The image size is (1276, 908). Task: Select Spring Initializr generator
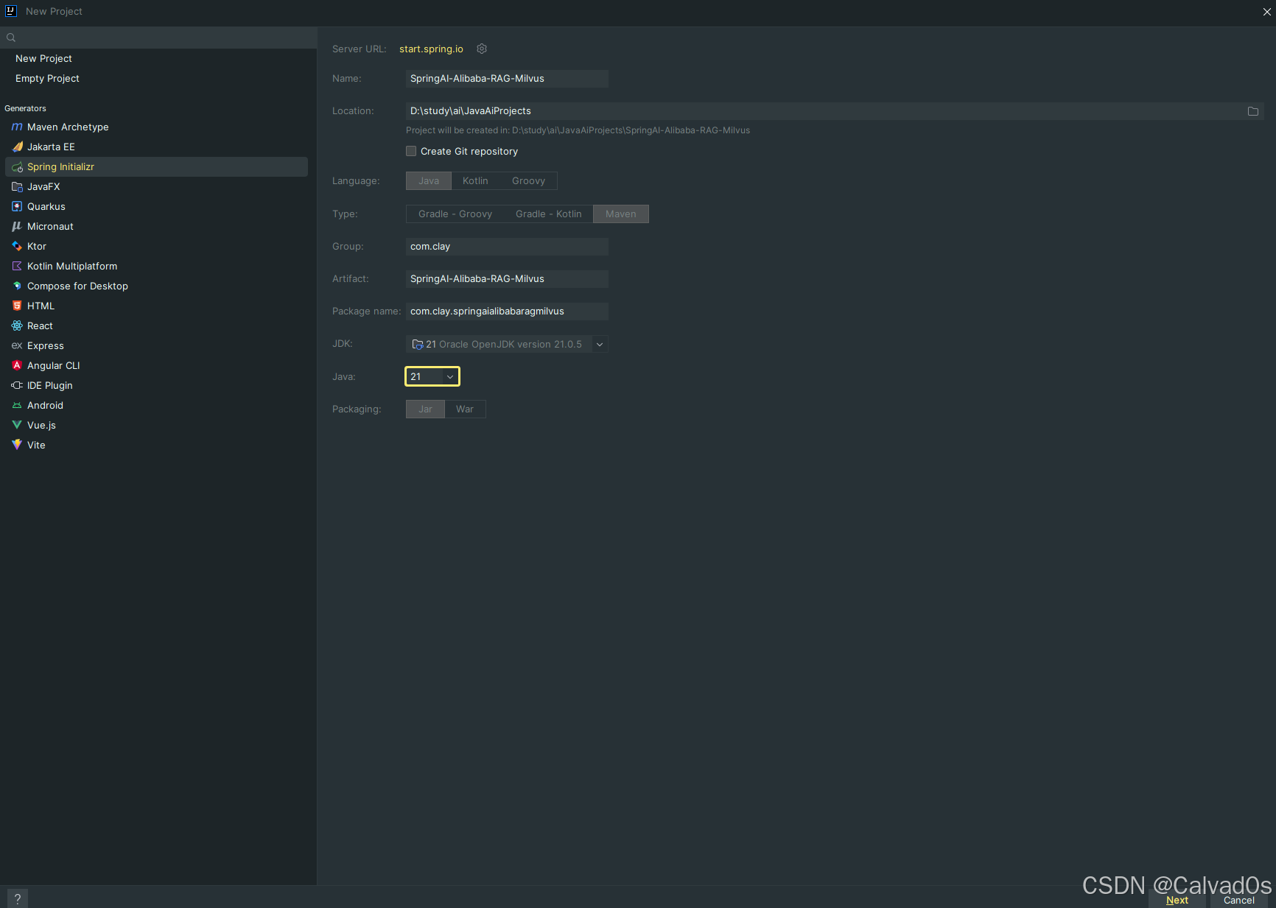[x=156, y=166]
